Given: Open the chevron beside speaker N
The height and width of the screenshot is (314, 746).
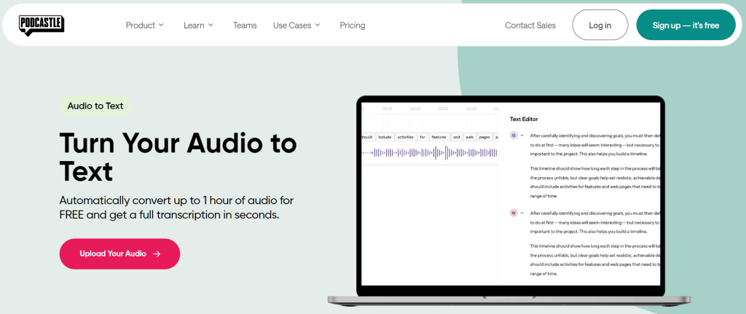Looking at the screenshot, I should (x=522, y=213).
